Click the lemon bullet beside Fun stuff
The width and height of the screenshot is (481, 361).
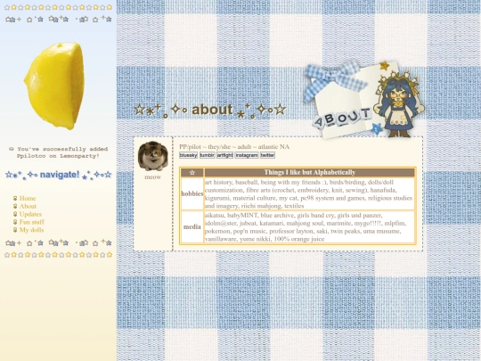click(x=15, y=222)
